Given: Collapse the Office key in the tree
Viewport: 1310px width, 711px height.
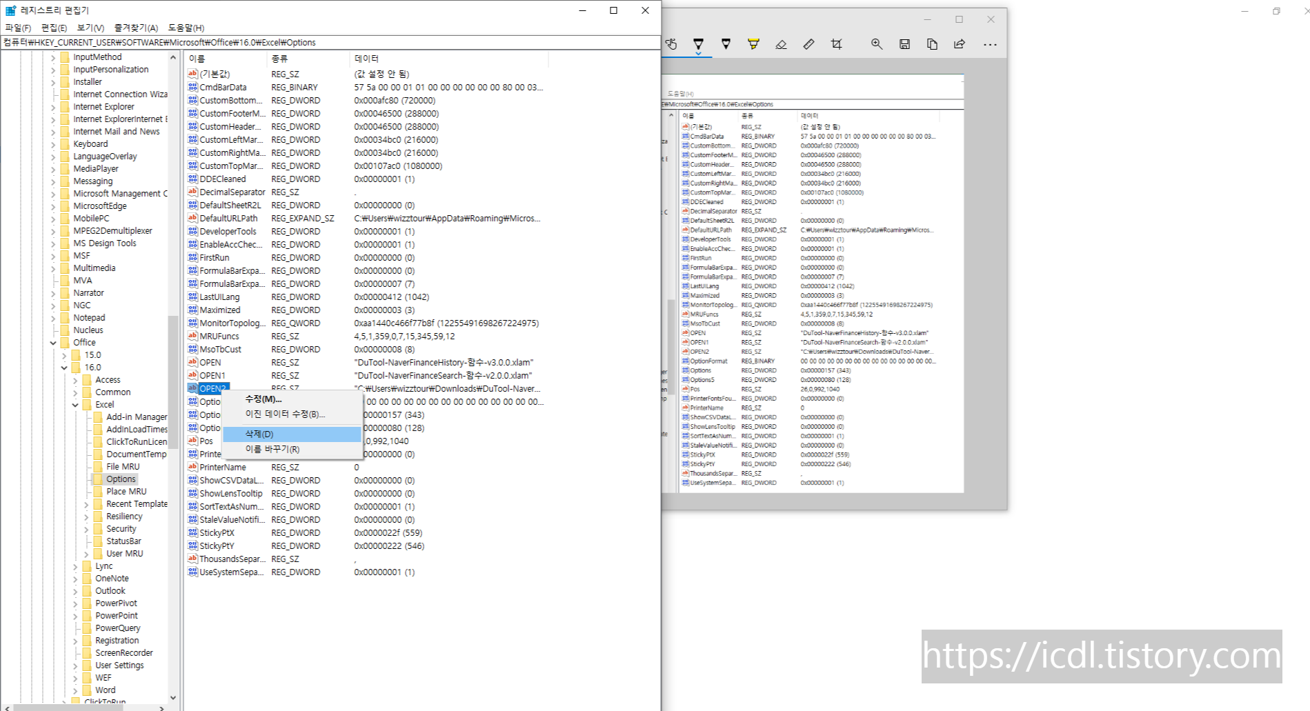Looking at the screenshot, I should 53,343.
